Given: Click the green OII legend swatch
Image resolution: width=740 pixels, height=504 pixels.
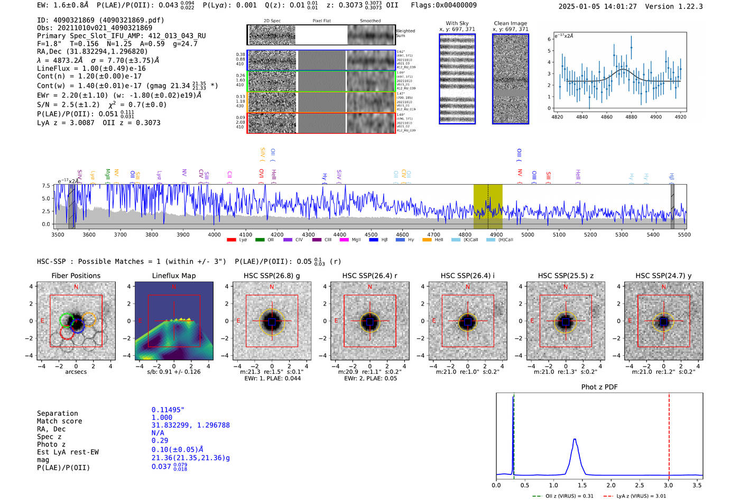Looking at the screenshot, I should [x=260, y=240].
